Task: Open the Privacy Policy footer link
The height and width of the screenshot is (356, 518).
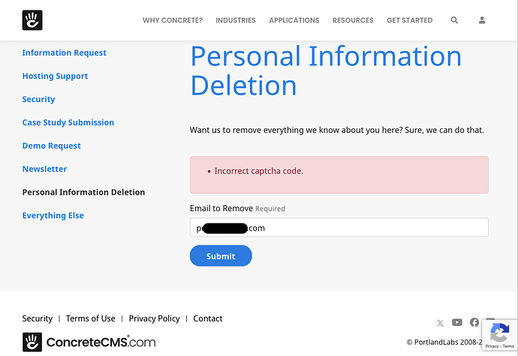Action: pos(155,318)
